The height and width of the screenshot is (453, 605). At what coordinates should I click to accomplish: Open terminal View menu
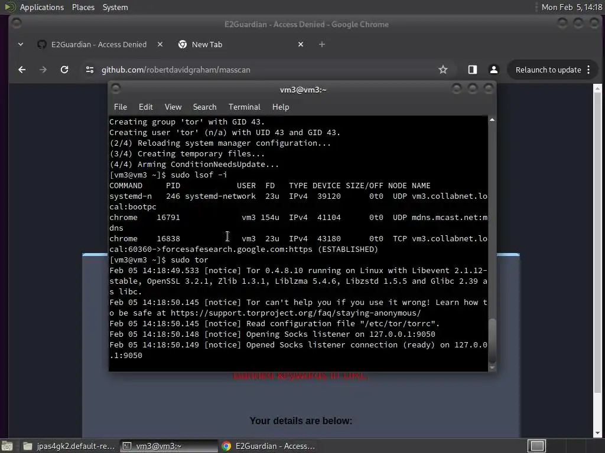173,107
